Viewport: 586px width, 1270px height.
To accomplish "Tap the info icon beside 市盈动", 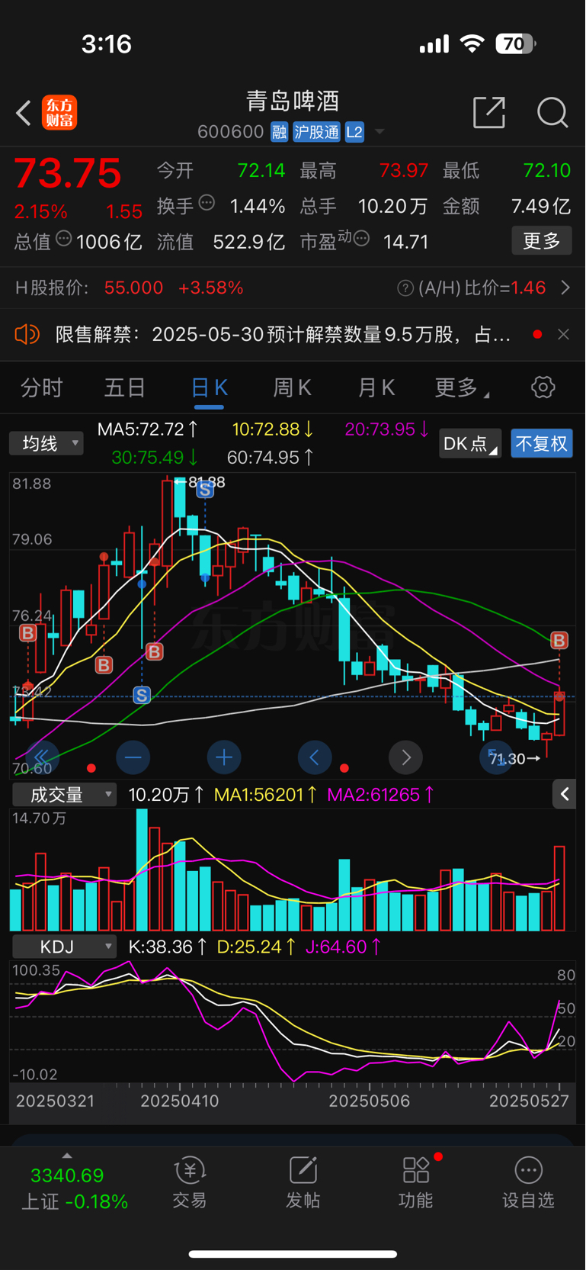I will (x=362, y=239).
